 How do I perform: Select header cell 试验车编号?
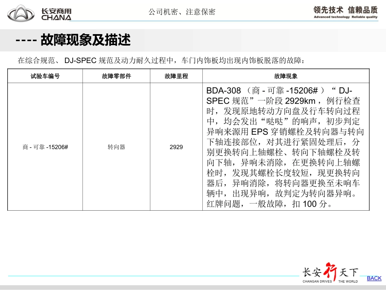pyautogui.click(x=45, y=76)
